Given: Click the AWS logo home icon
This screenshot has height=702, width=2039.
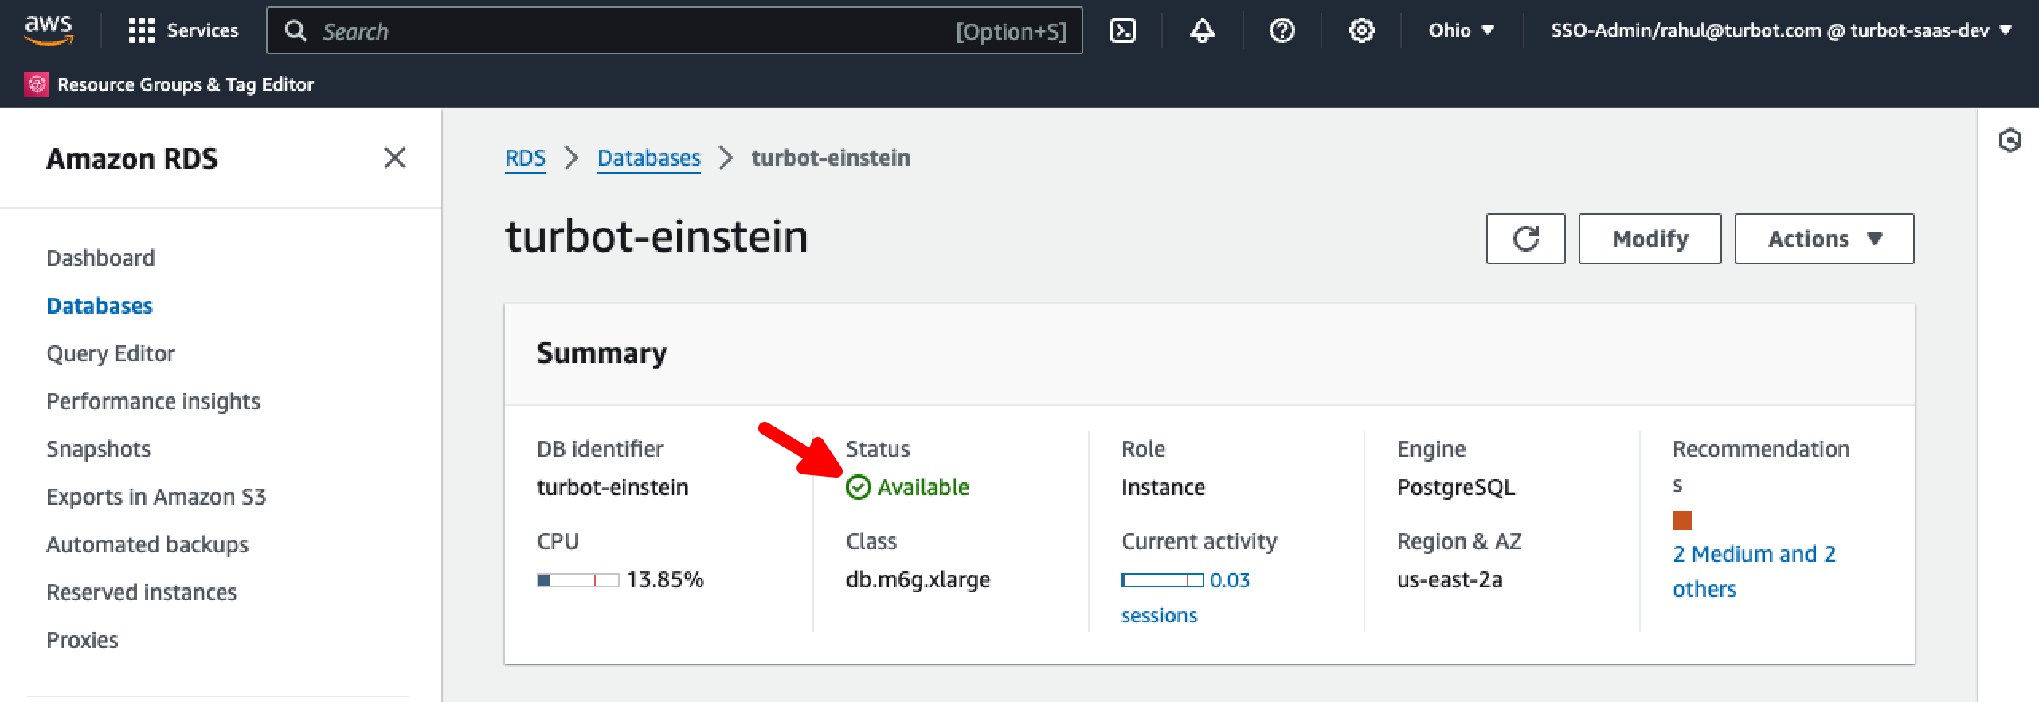Looking at the screenshot, I should click(49, 30).
